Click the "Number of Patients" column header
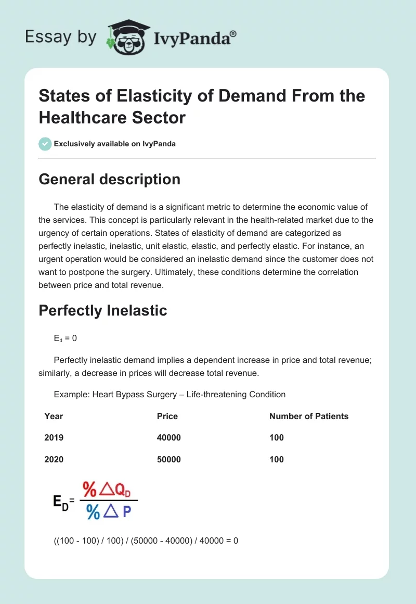Image resolution: width=416 pixels, height=604 pixels. (x=308, y=416)
